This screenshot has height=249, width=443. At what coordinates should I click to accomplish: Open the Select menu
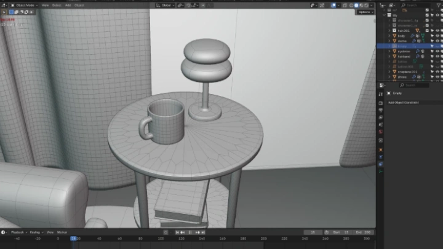pos(57,5)
